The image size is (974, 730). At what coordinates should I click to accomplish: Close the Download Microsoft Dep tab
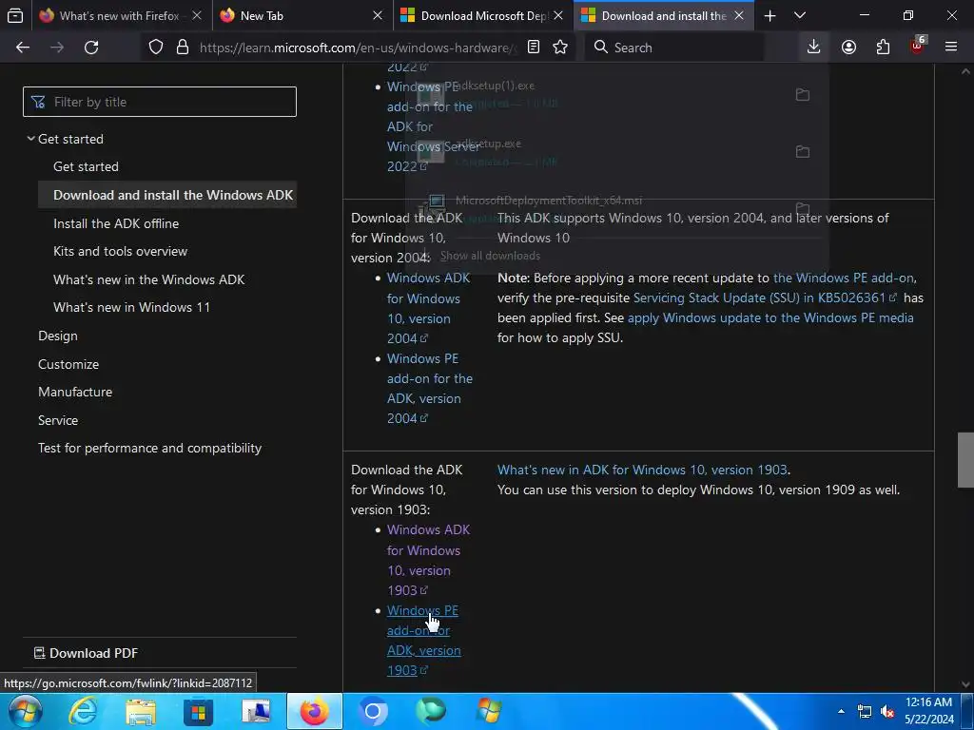[557, 15]
